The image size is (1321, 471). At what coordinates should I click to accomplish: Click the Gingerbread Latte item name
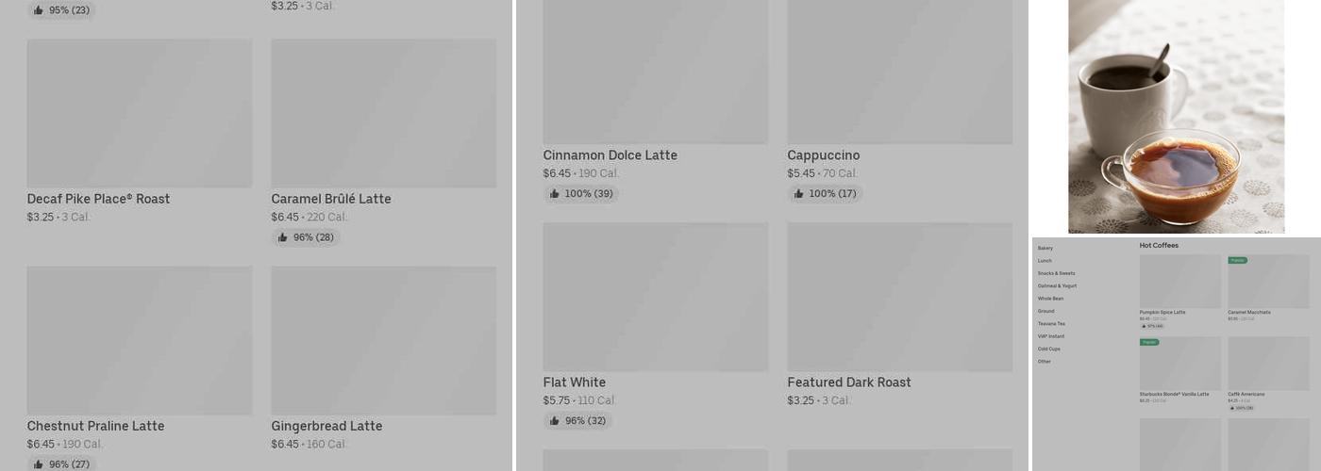(326, 426)
